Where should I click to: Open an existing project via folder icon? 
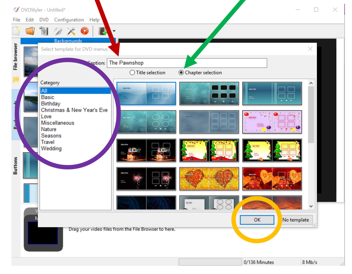point(30,31)
